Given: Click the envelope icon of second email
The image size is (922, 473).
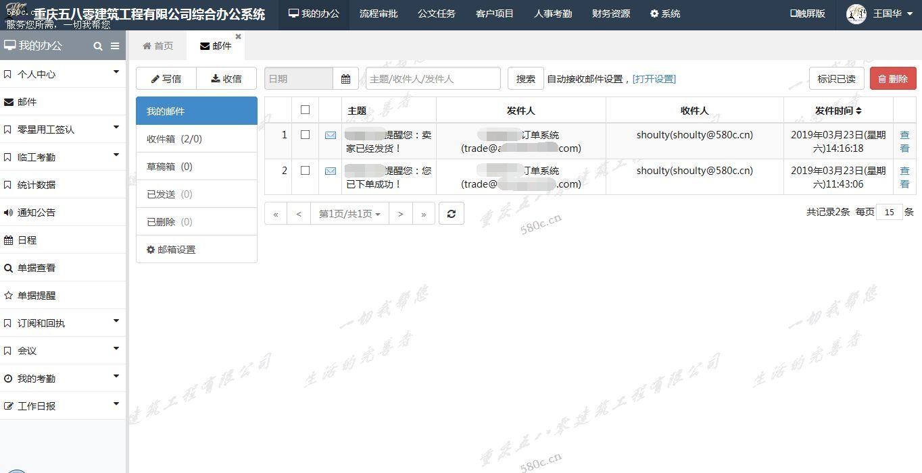Looking at the screenshot, I should [331, 171].
